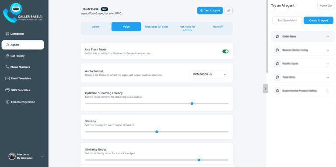Switch to the Handoff tab
This screenshot has width=336, height=167.
[x=218, y=27]
